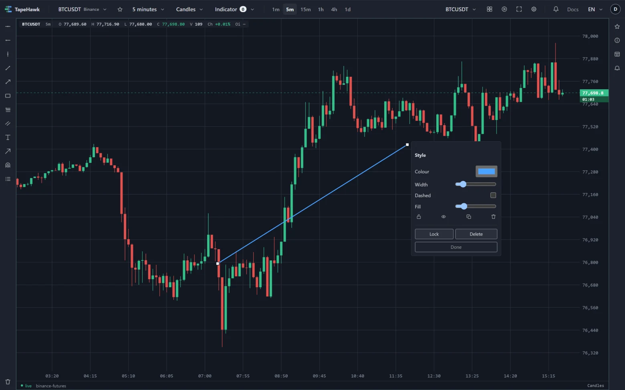Click the current price label 77,698.8
This screenshot has width=625, height=390.
click(x=594, y=93)
